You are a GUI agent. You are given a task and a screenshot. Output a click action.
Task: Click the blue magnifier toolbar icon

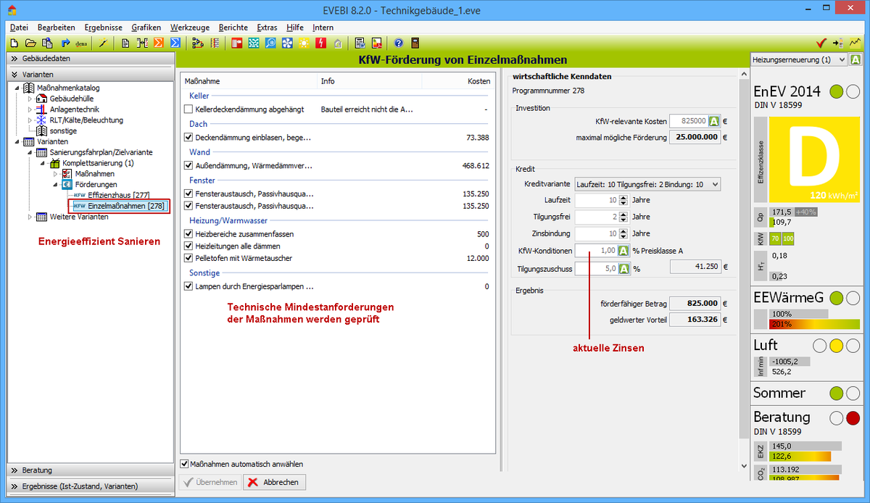point(270,43)
